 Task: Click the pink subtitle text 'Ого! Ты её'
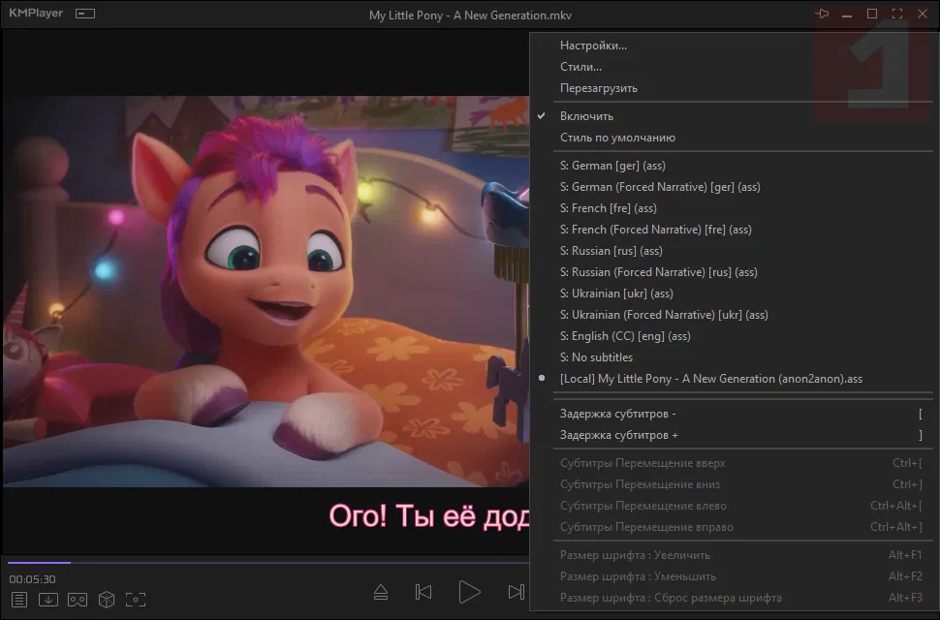[x=401, y=515]
